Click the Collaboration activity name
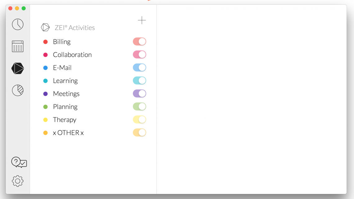This screenshot has height=199, width=354. pyautogui.click(x=72, y=54)
